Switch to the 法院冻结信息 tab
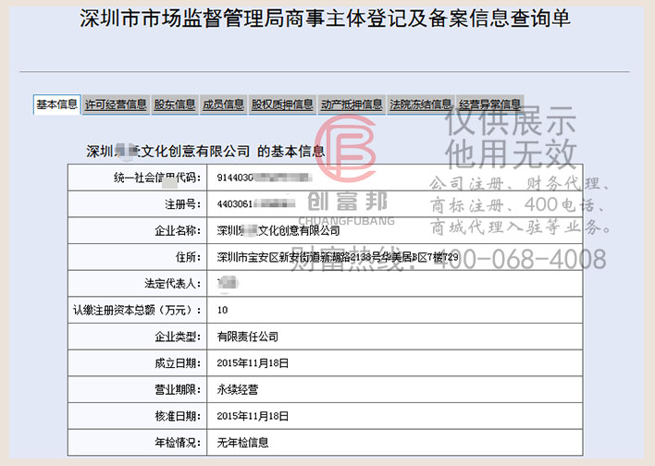The image size is (655, 466). pyautogui.click(x=421, y=104)
